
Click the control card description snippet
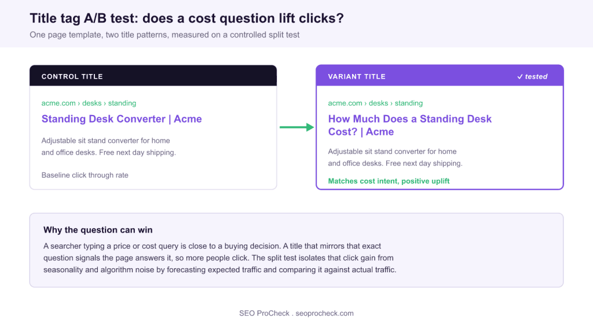coord(108,146)
